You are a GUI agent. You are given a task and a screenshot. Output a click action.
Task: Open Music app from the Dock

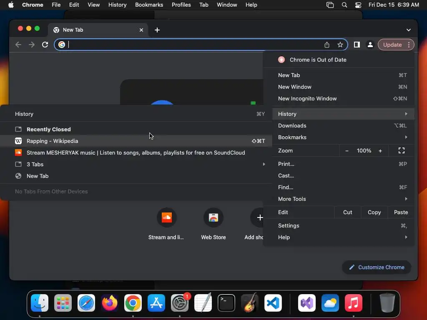(x=354, y=303)
